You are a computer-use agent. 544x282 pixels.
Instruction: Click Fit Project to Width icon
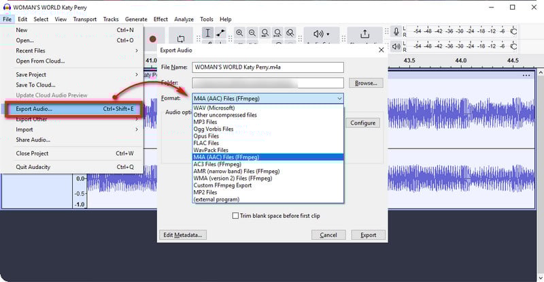277,33
